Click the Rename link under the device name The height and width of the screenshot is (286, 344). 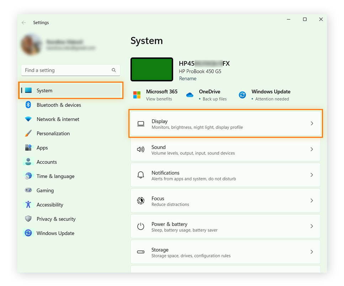point(187,78)
